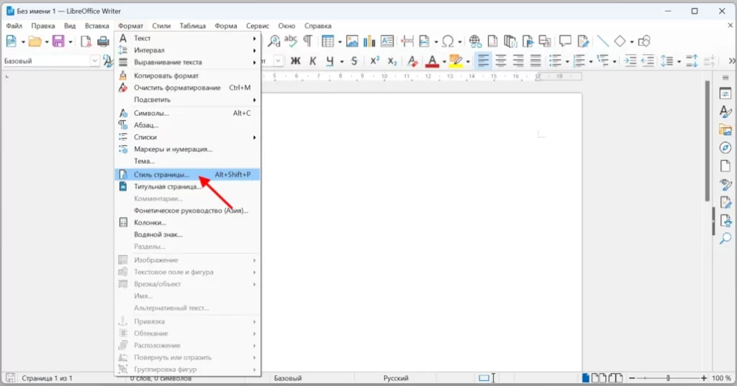Toggle Underline (Ч) formatting
737x386 pixels.
(x=330, y=60)
